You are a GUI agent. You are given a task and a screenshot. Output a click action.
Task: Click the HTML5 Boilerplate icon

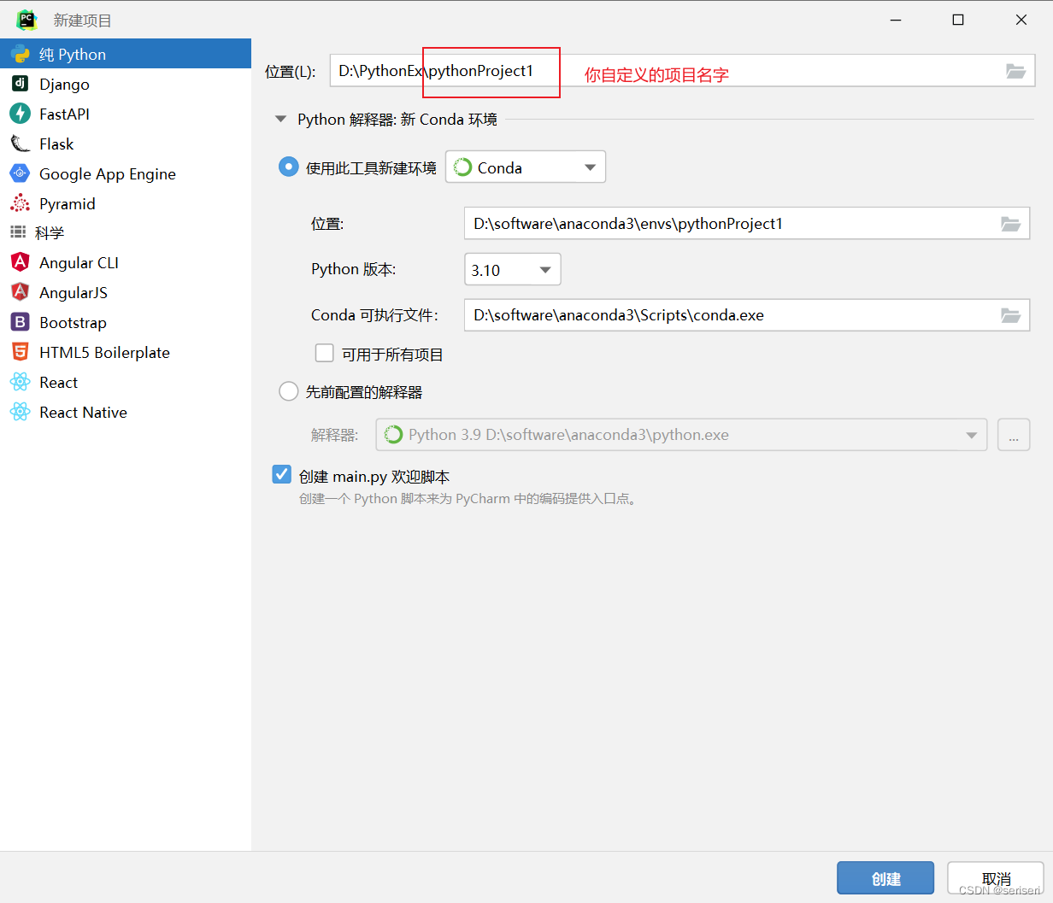coord(20,352)
